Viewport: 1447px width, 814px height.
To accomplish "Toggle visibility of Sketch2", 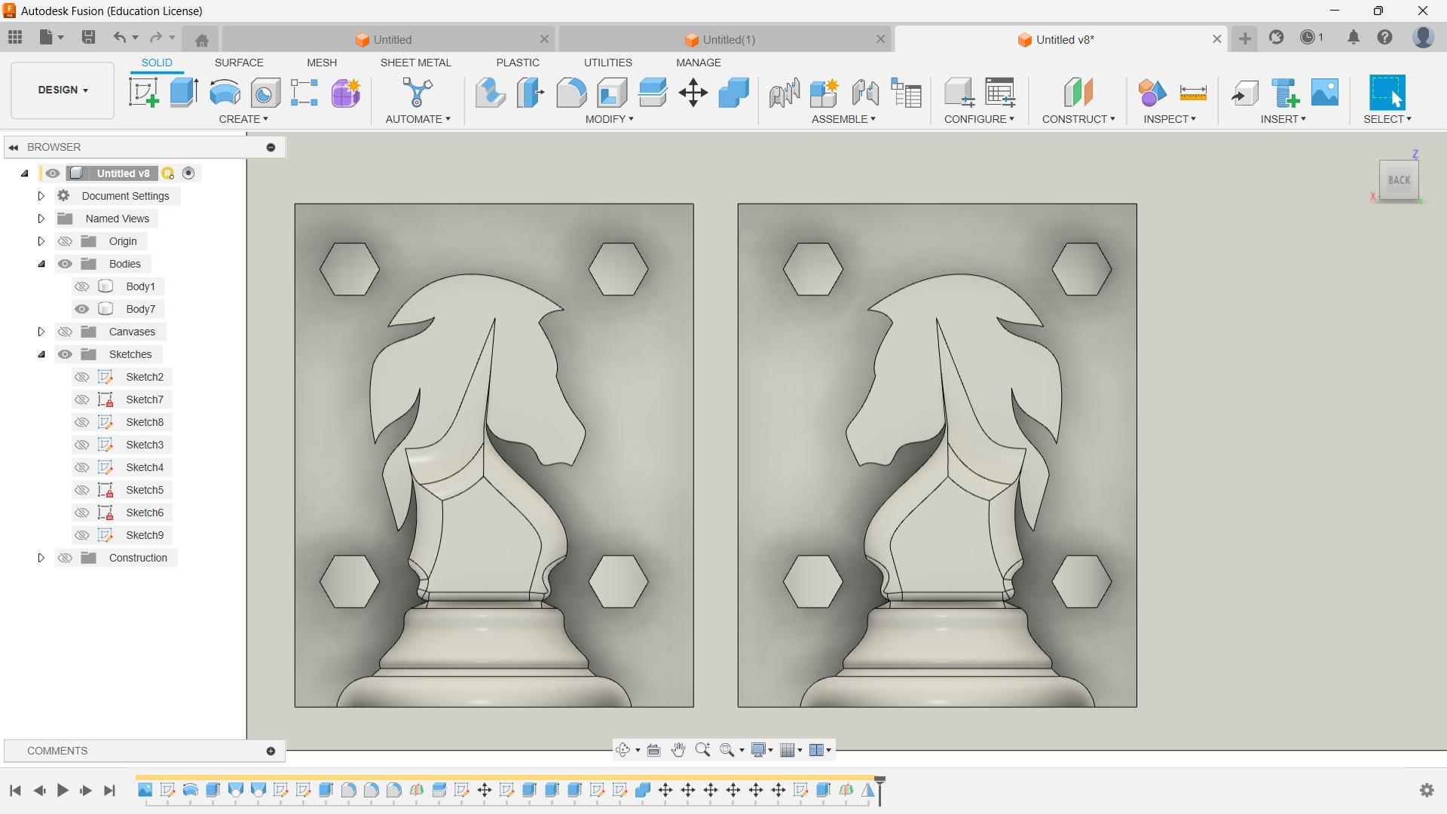I will tap(82, 377).
